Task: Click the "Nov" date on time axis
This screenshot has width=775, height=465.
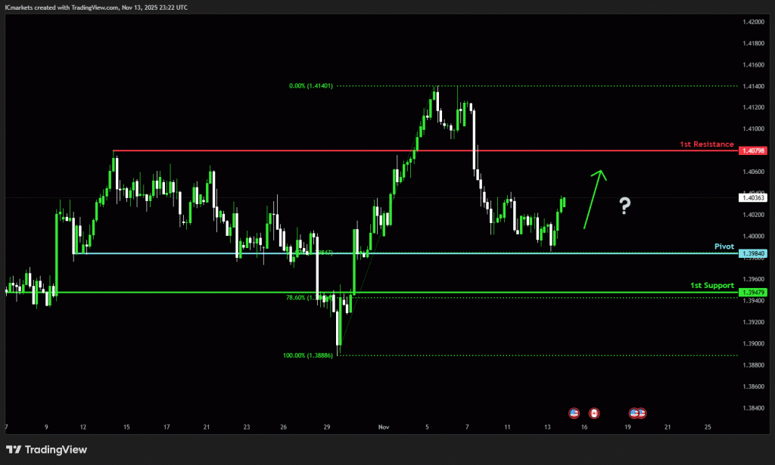Action: click(383, 427)
